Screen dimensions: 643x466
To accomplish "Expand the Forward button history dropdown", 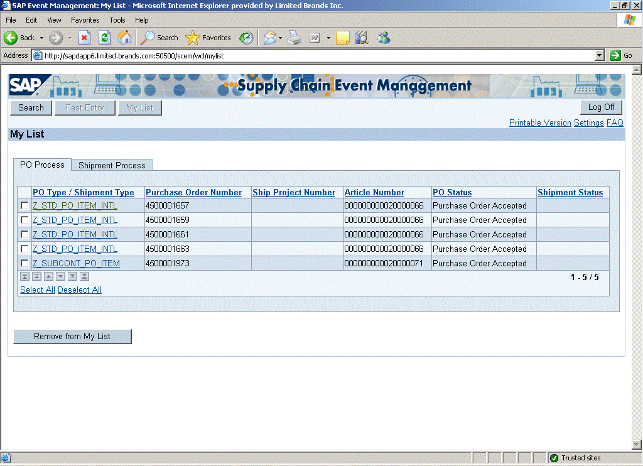I will (x=70, y=38).
